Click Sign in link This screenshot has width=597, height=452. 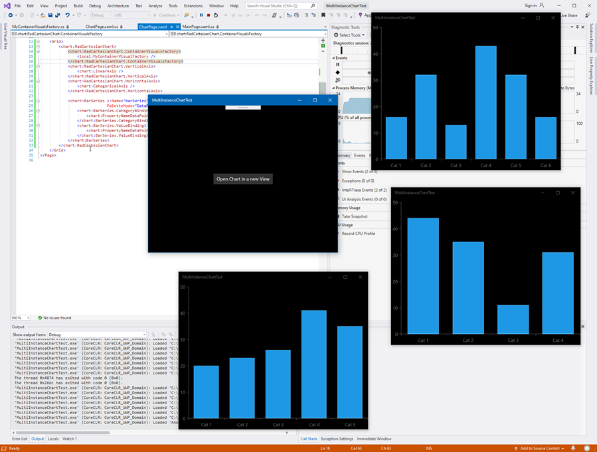(x=531, y=6)
